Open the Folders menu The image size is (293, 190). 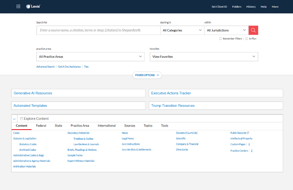(237, 7)
